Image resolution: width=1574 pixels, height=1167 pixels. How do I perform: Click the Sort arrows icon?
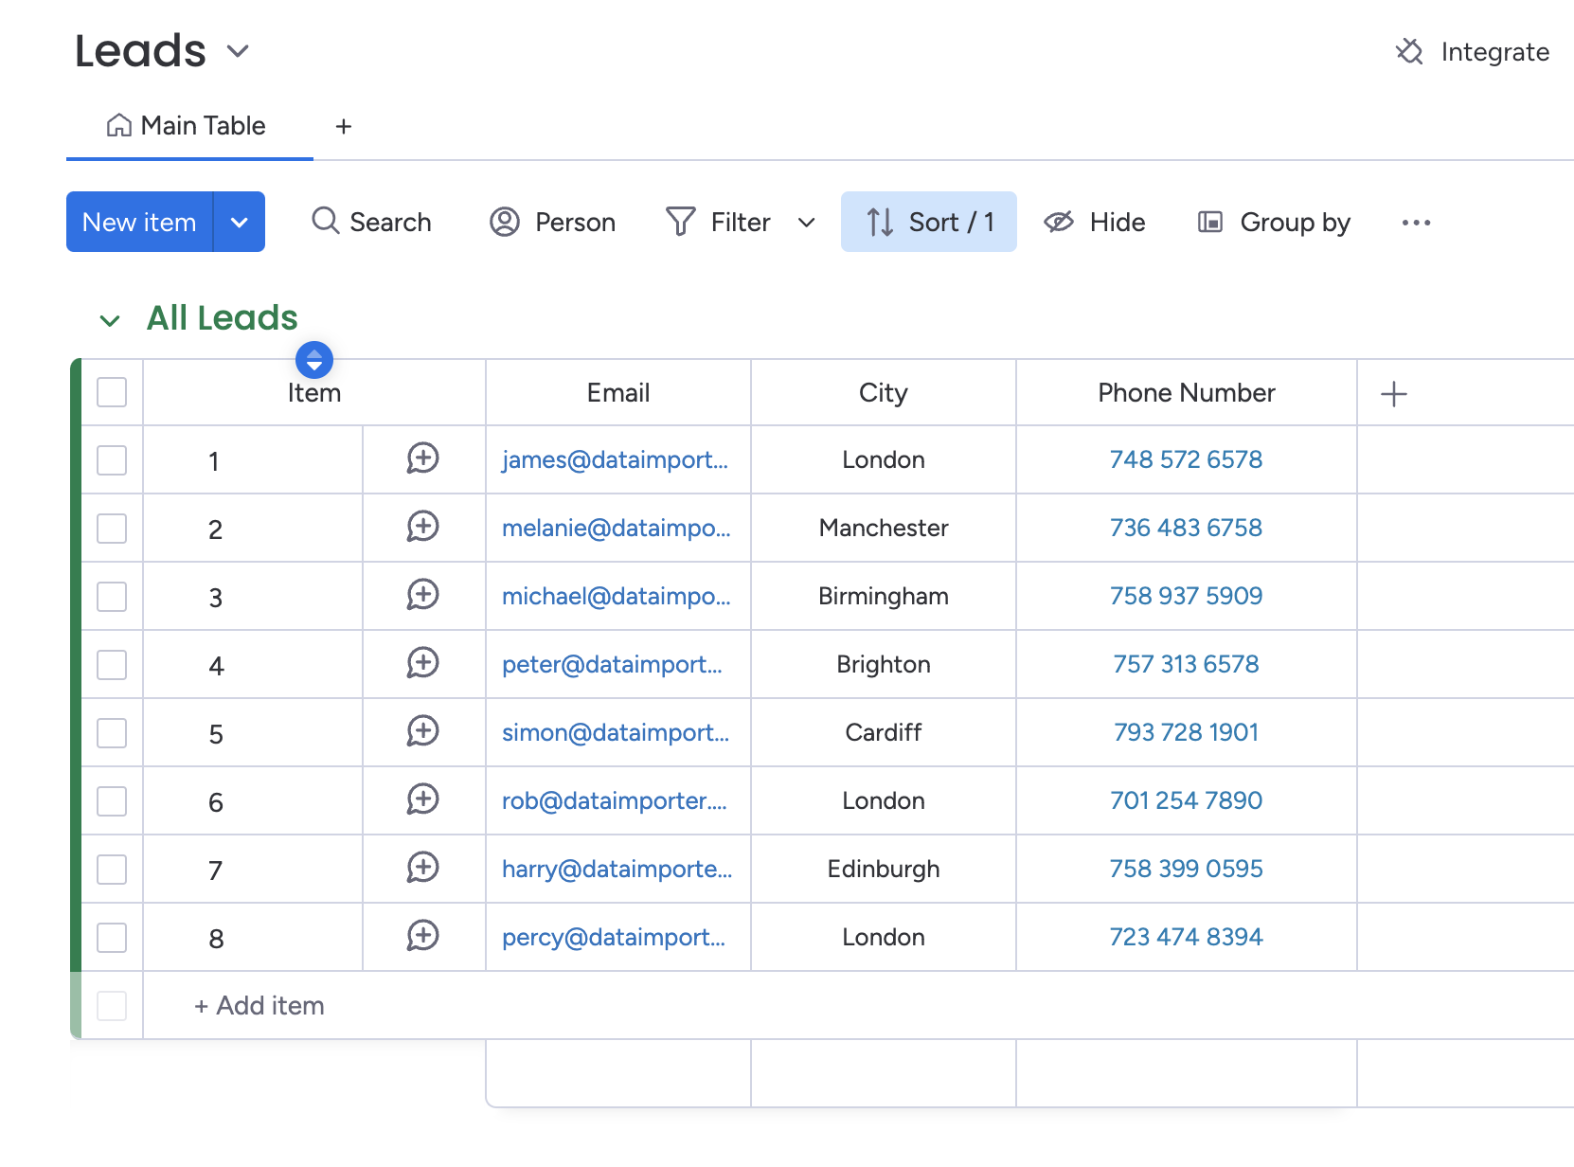(880, 222)
